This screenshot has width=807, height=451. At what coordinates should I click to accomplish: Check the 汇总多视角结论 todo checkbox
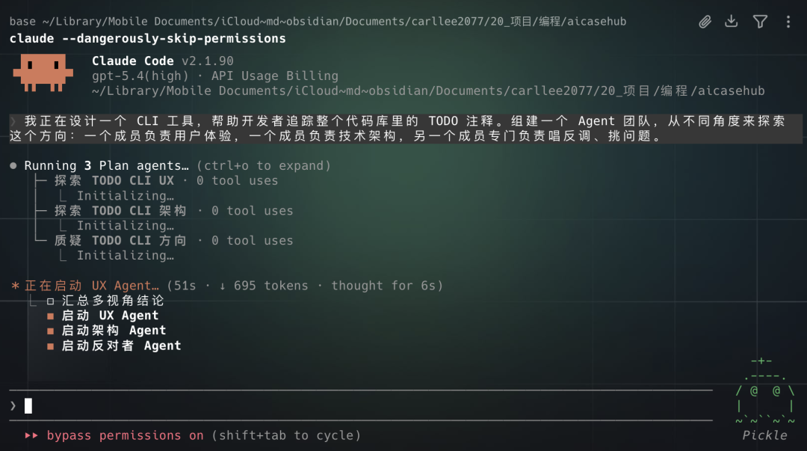pyautogui.click(x=49, y=300)
